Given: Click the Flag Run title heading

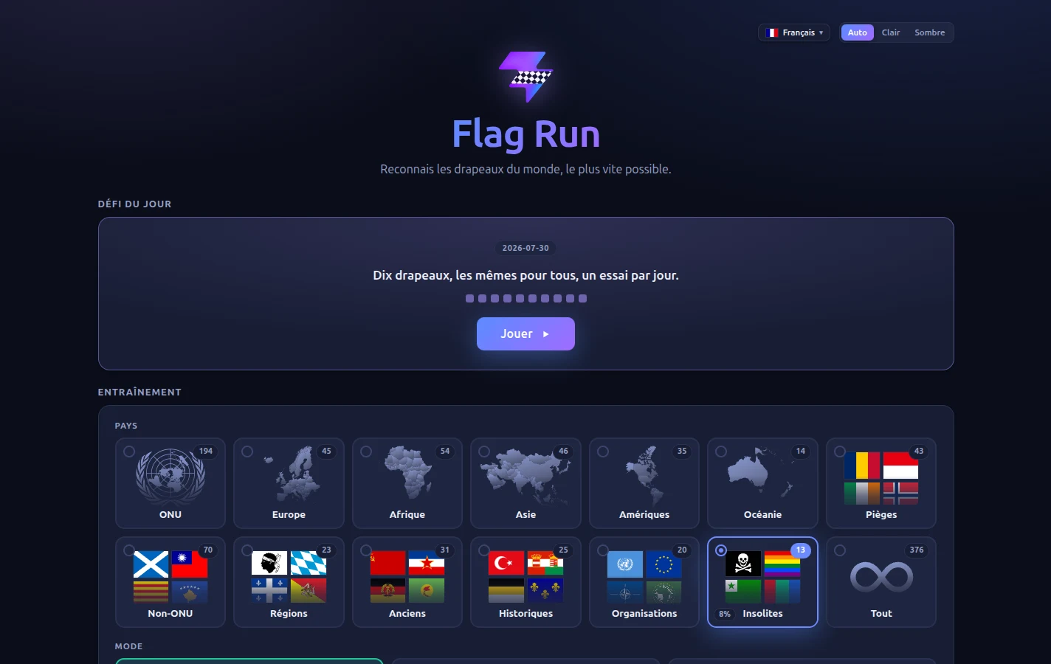Looking at the screenshot, I should 525,134.
